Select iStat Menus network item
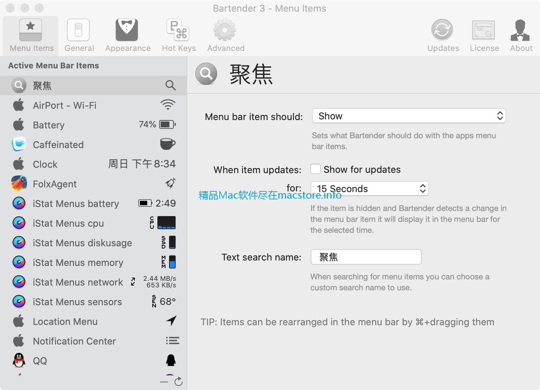Image resolution: width=540 pixels, height=390 pixels. tap(93, 282)
